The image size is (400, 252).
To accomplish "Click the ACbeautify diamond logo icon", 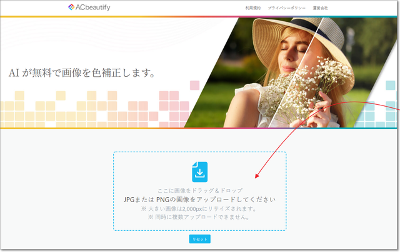I will (x=71, y=7).
